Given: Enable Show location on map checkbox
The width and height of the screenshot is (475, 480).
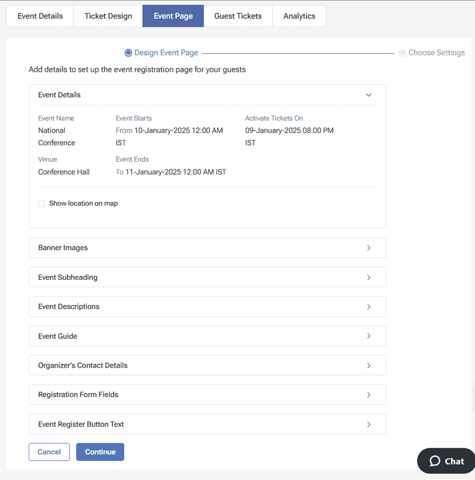Looking at the screenshot, I should (x=41, y=204).
